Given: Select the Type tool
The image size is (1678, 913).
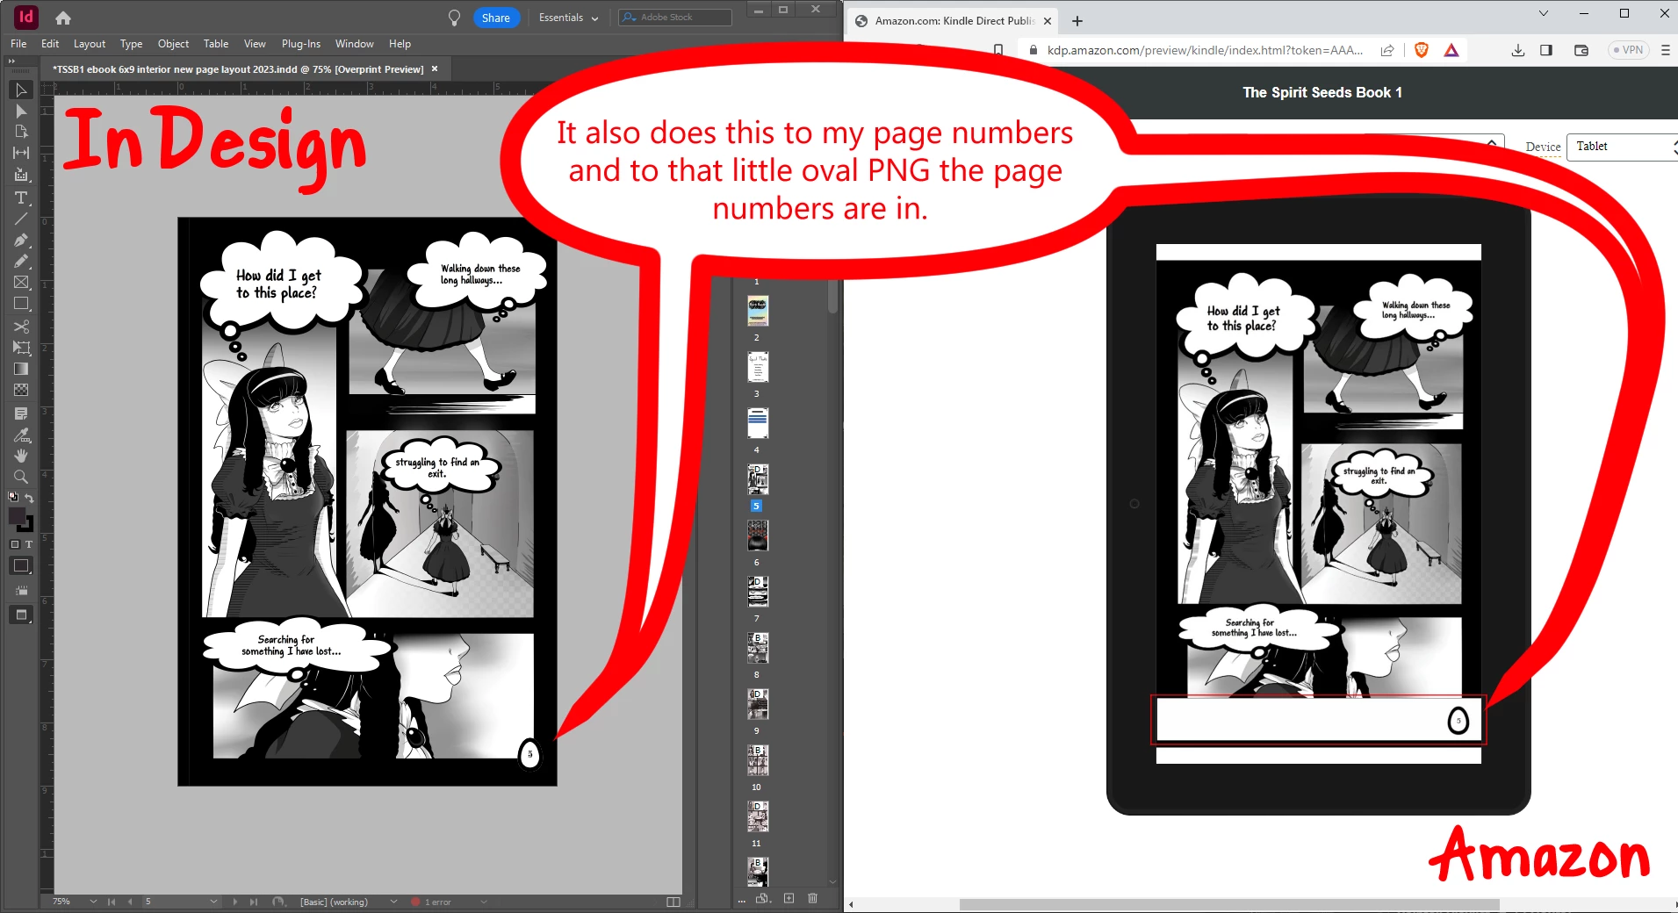Looking at the screenshot, I should click(21, 198).
